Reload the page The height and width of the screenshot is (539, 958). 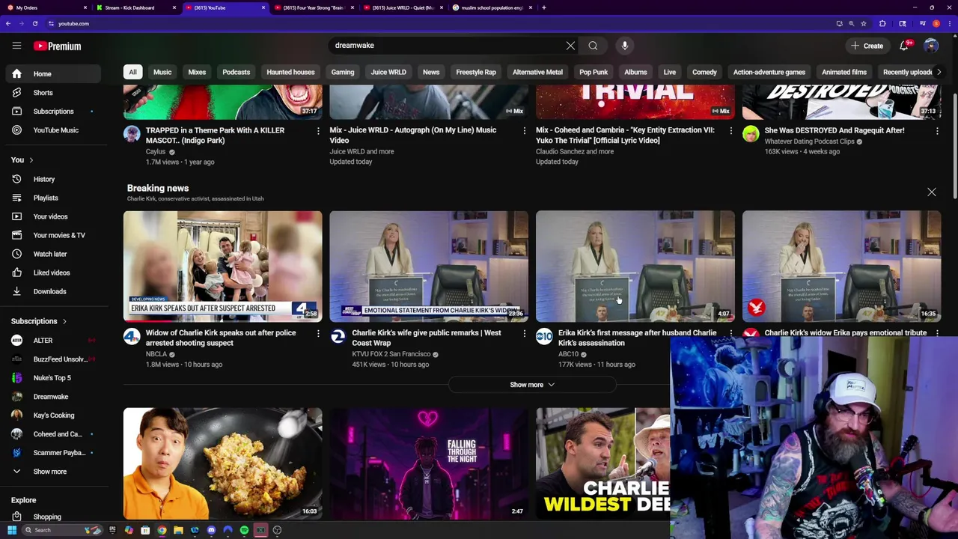(35, 23)
